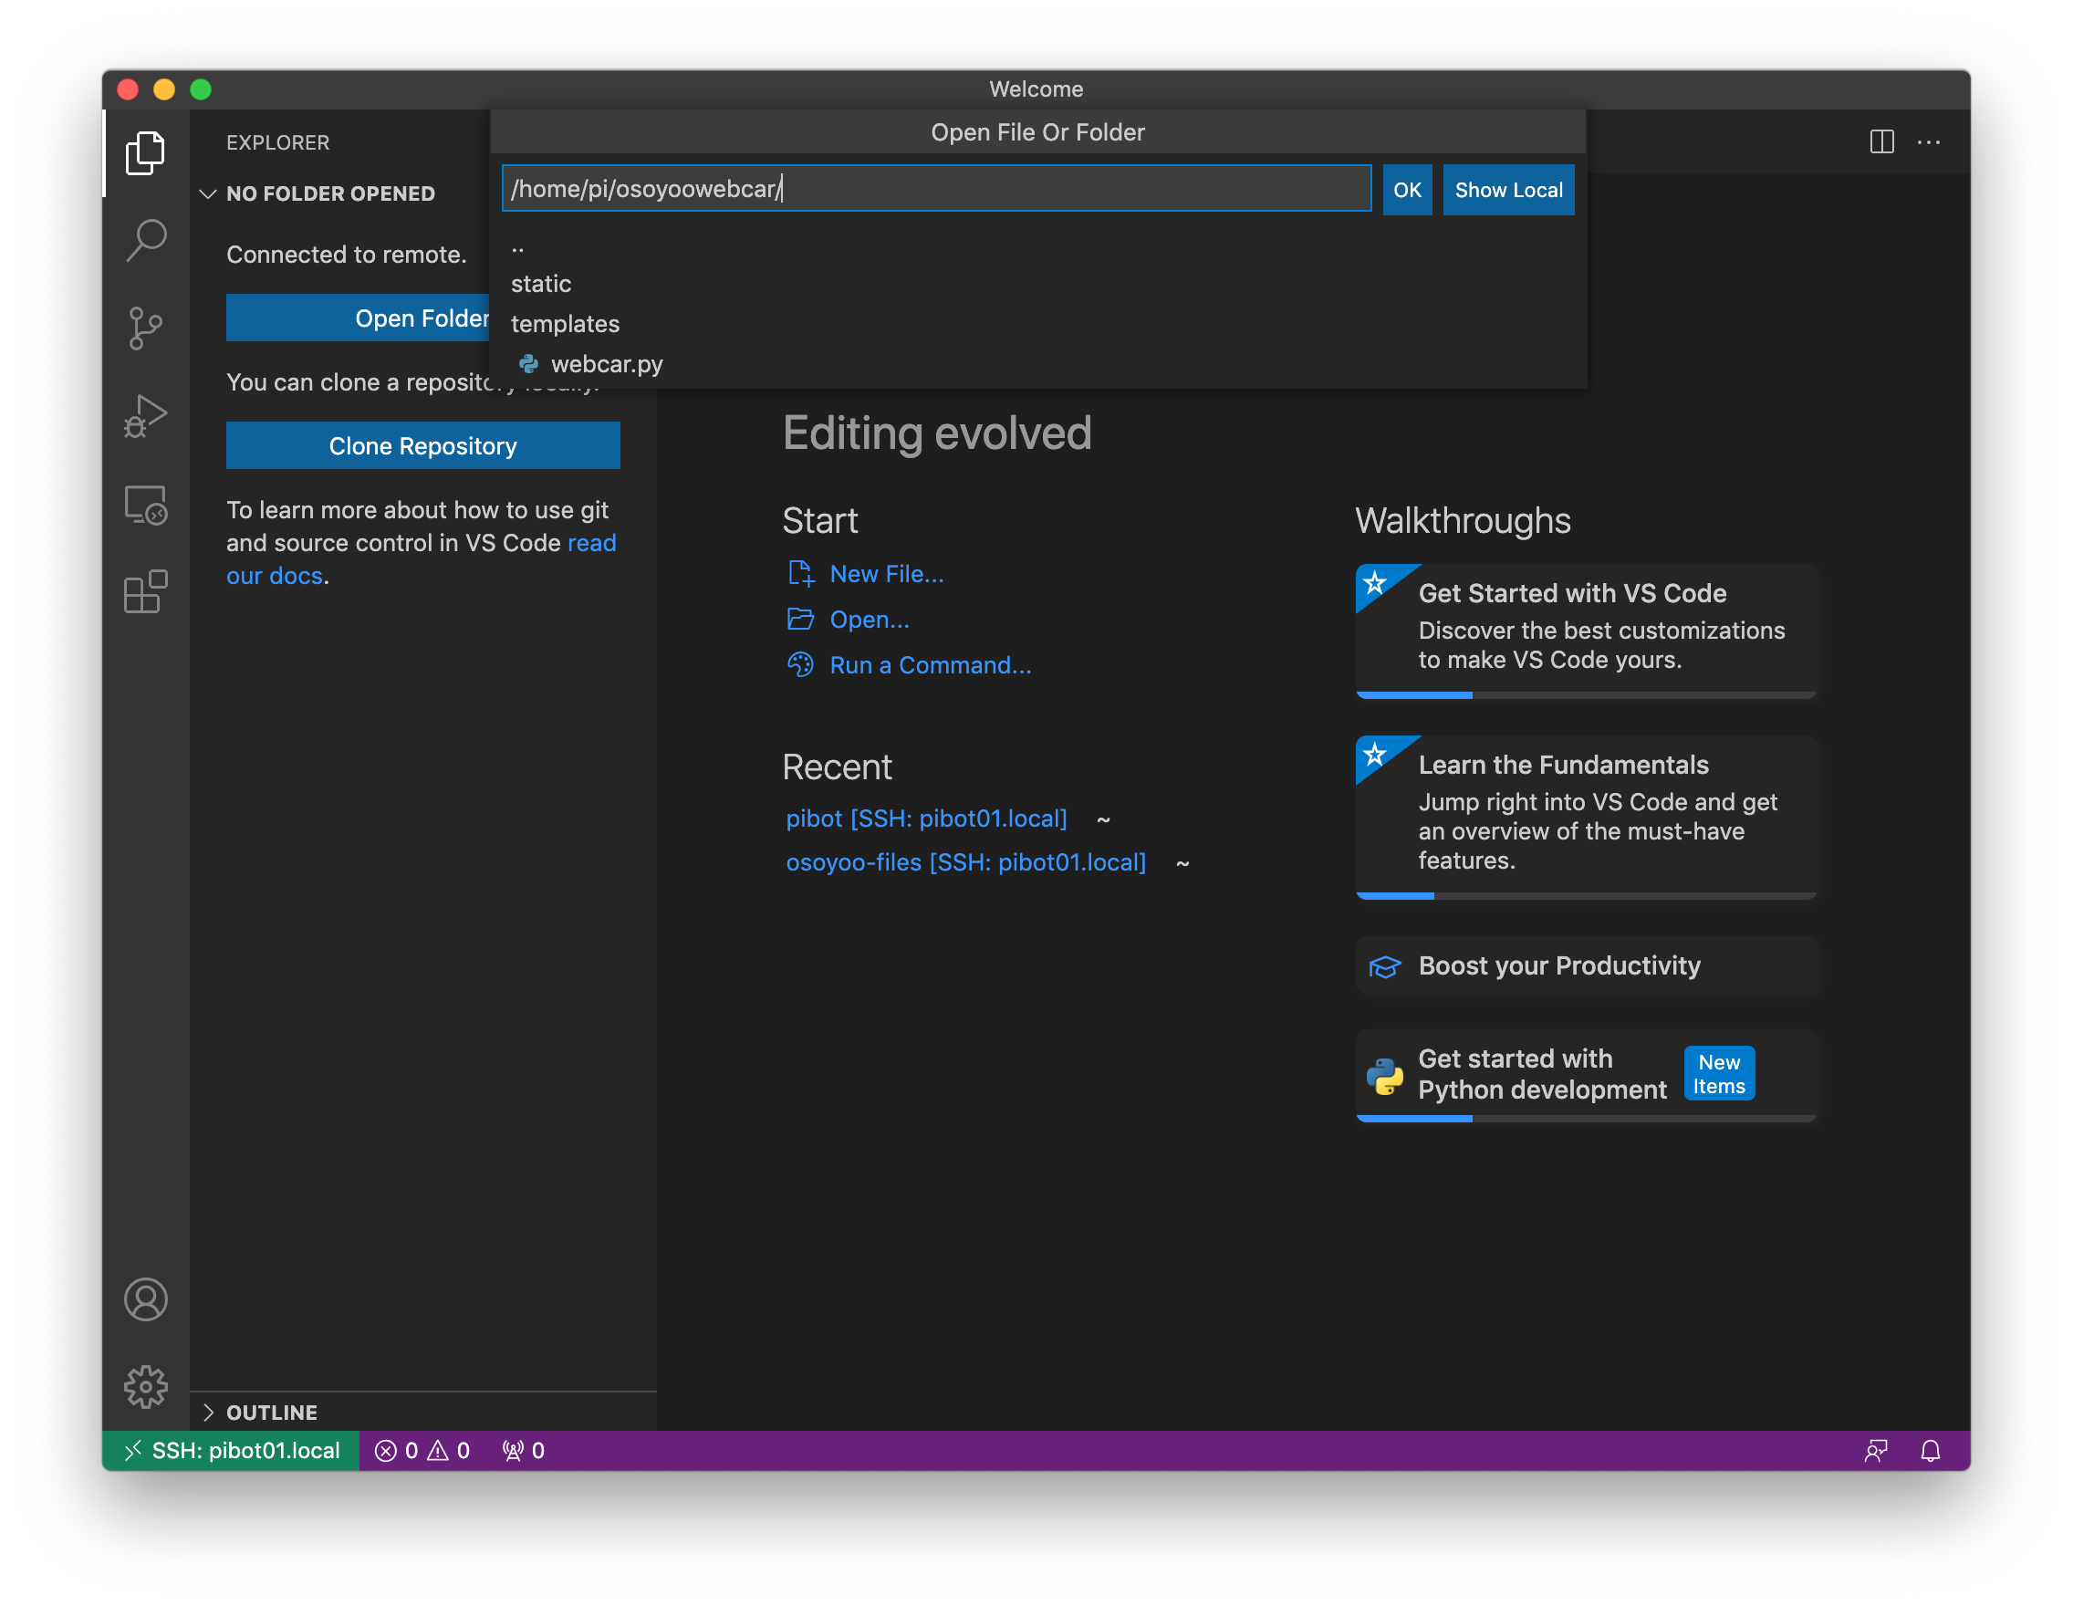Click the New Items badge
Viewport: 2073px width, 1606px height.
pos(1719,1073)
